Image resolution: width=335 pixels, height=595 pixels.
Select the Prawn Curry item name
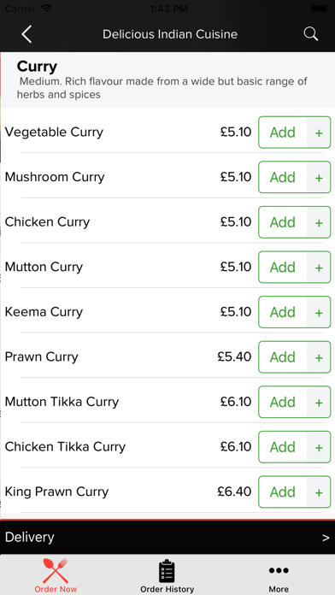[41, 356]
